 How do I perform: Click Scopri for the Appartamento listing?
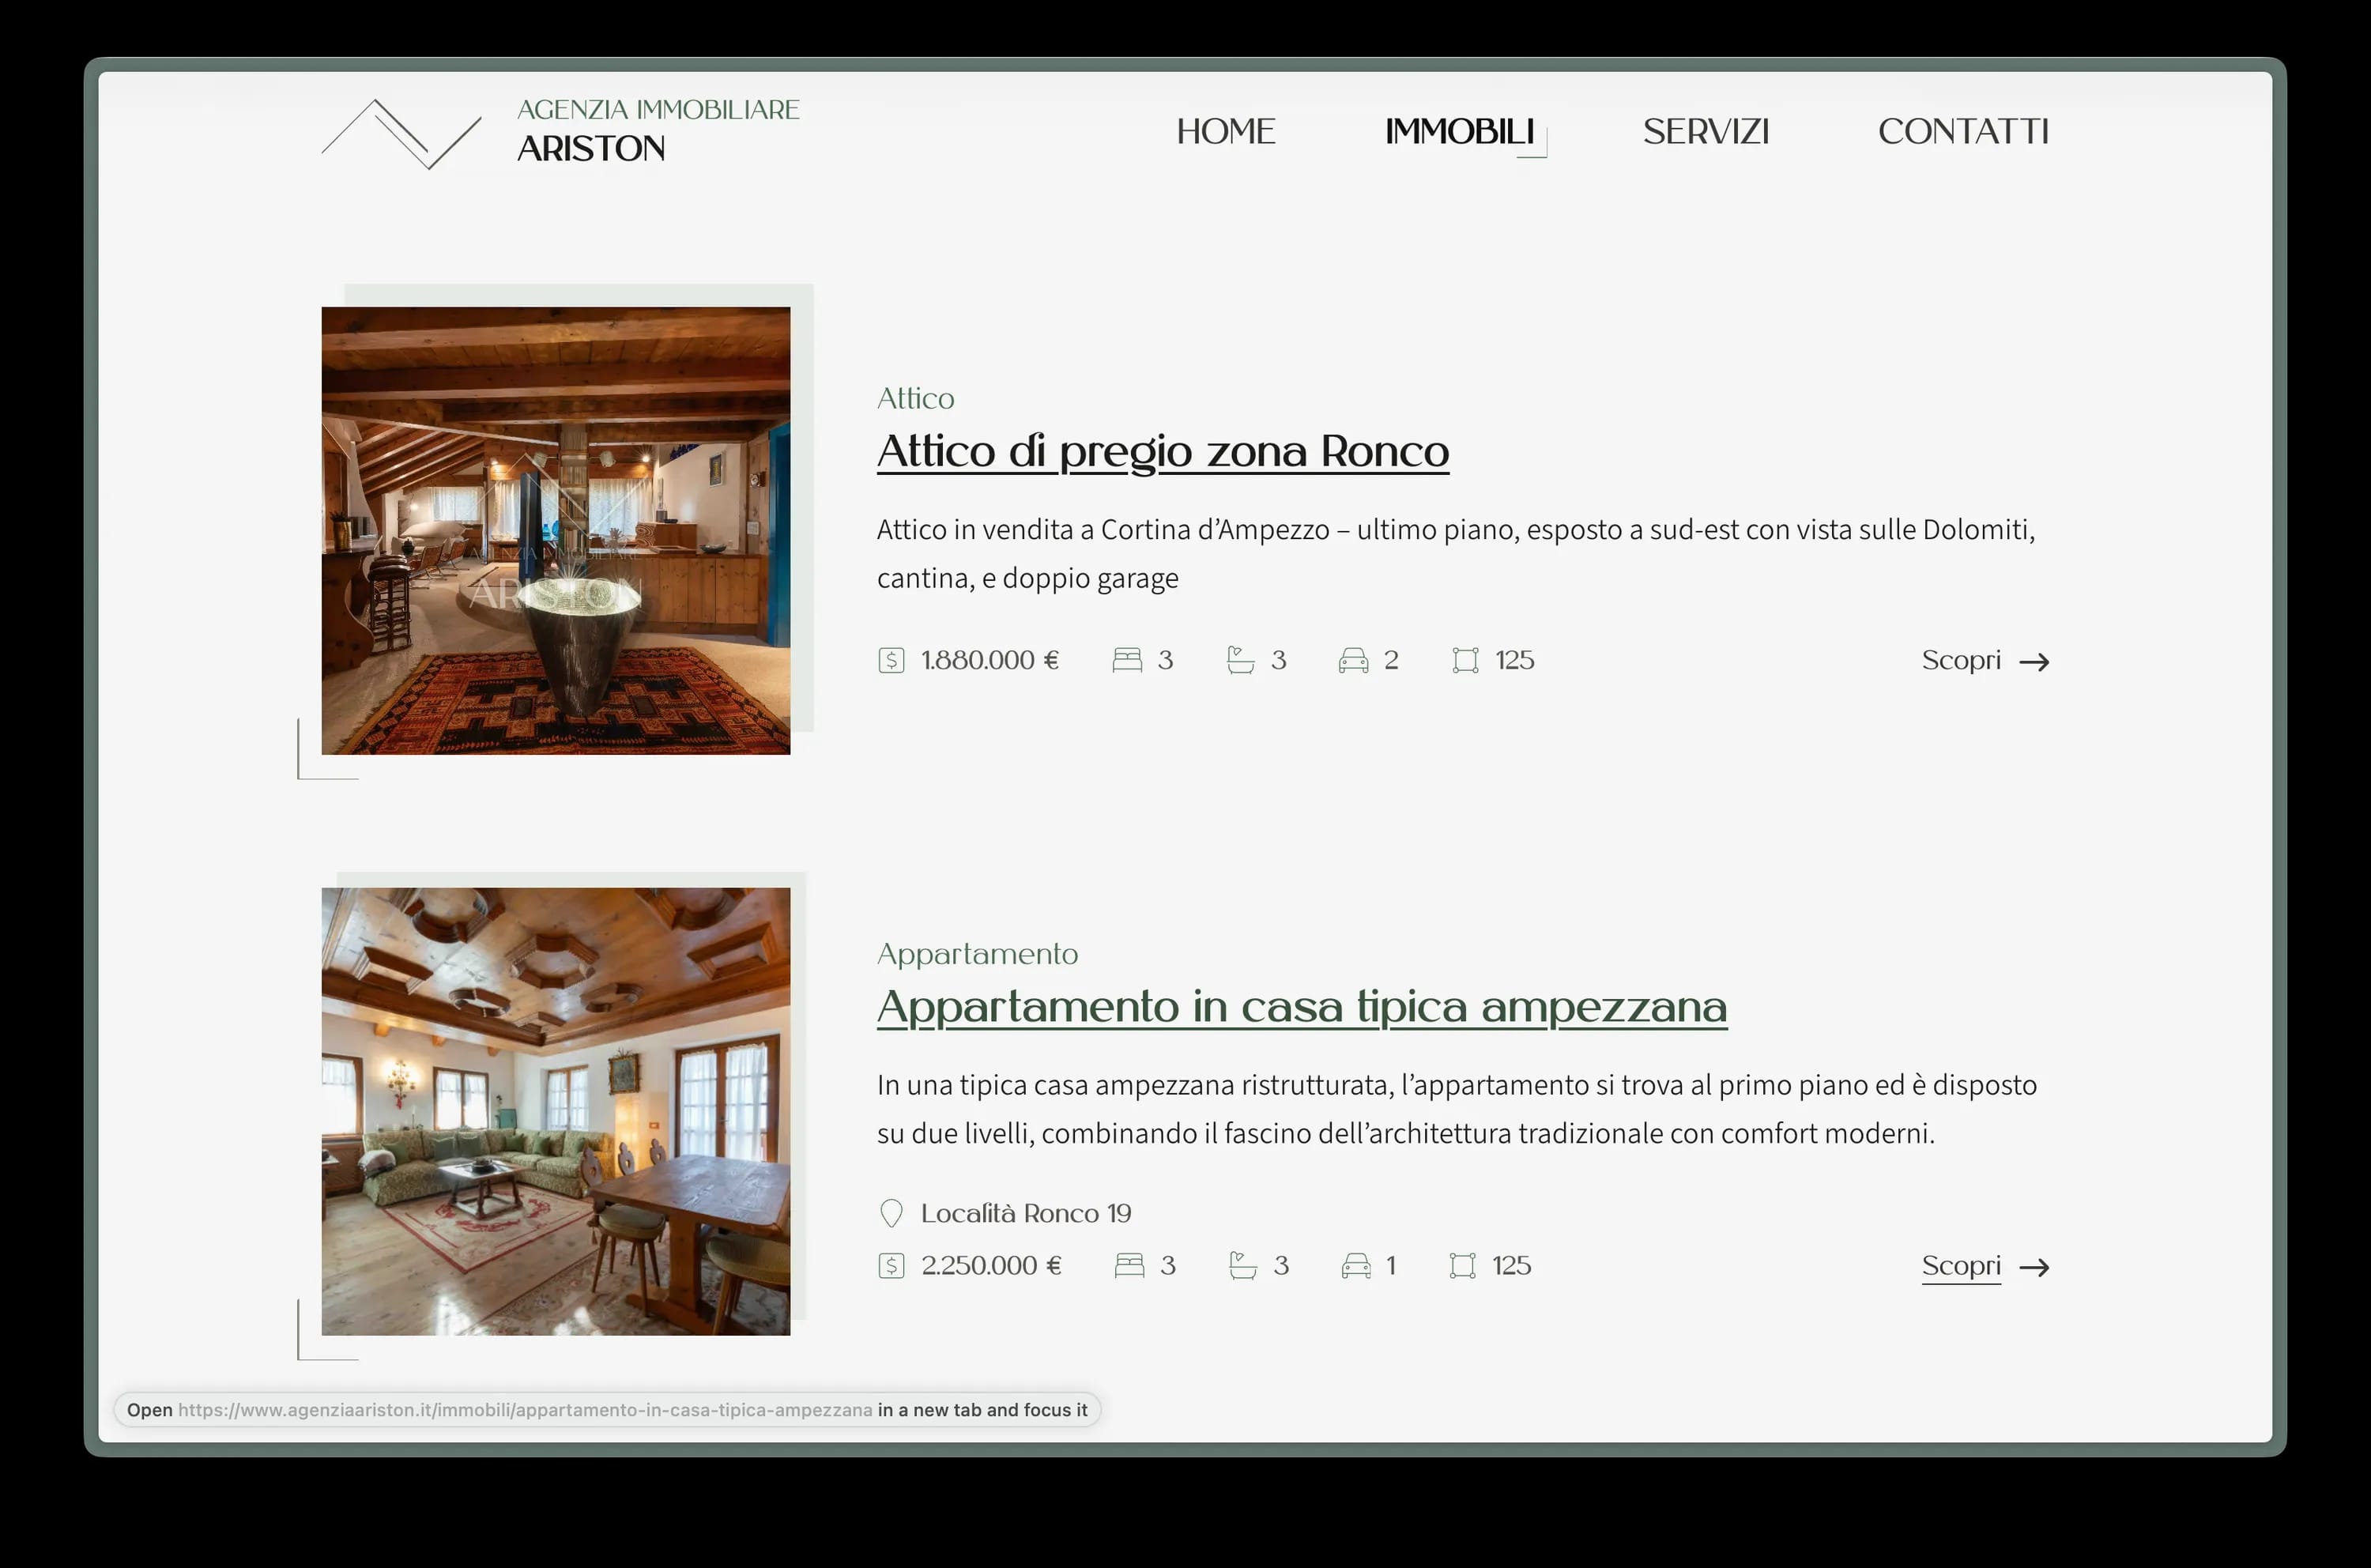[x=1961, y=1265]
